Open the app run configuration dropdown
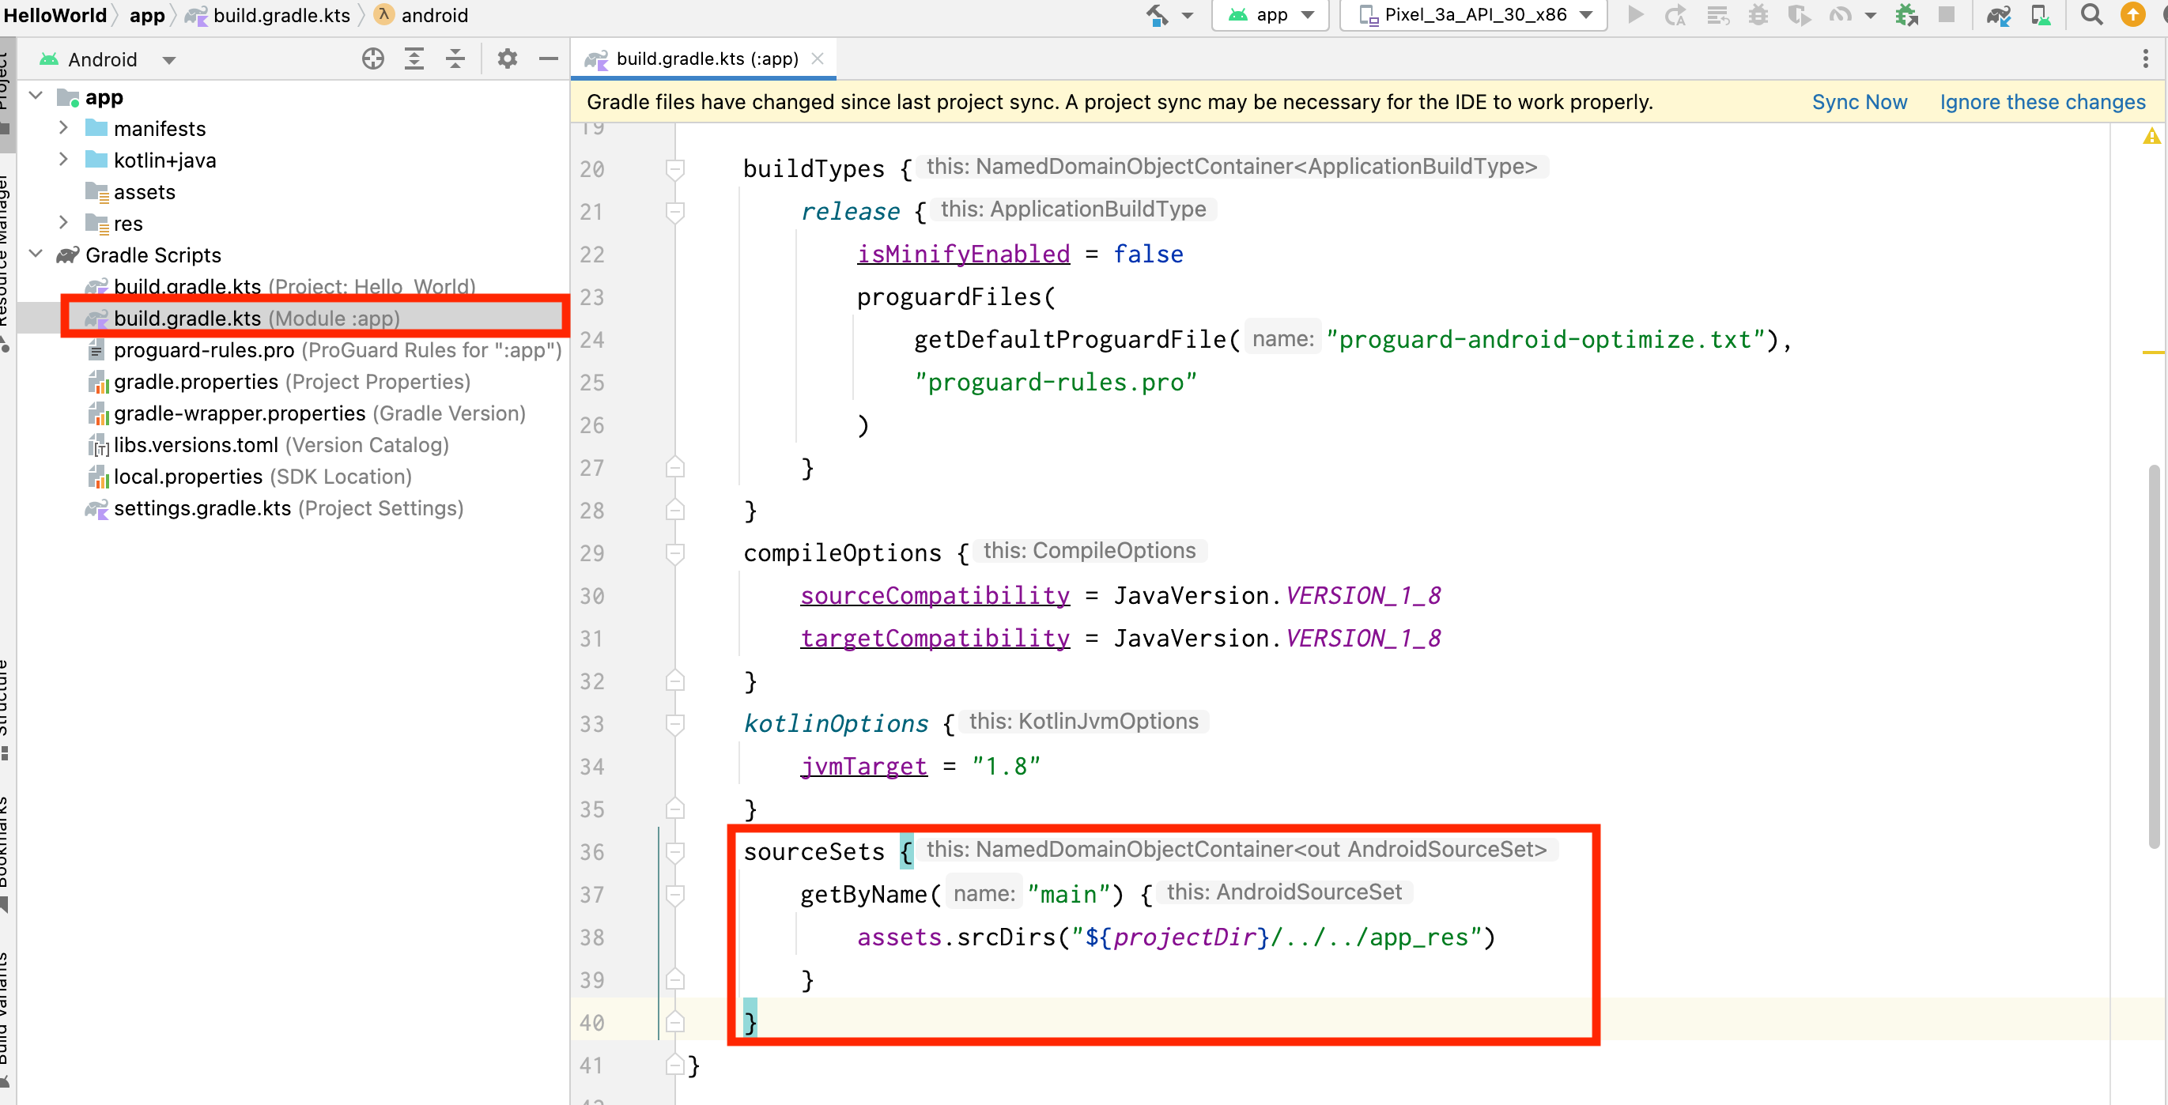 click(x=1271, y=15)
